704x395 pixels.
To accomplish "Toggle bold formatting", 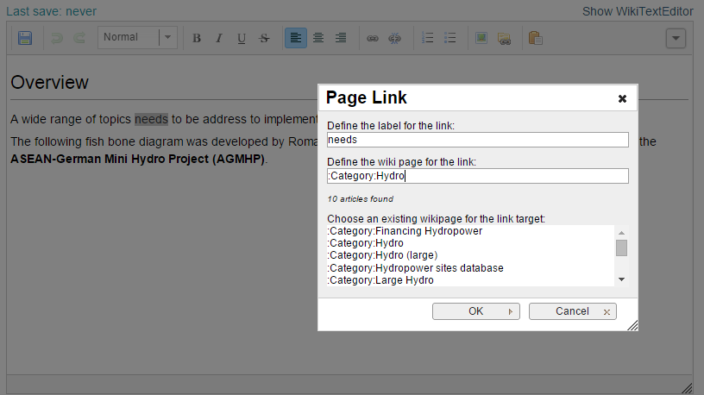I will [197, 38].
